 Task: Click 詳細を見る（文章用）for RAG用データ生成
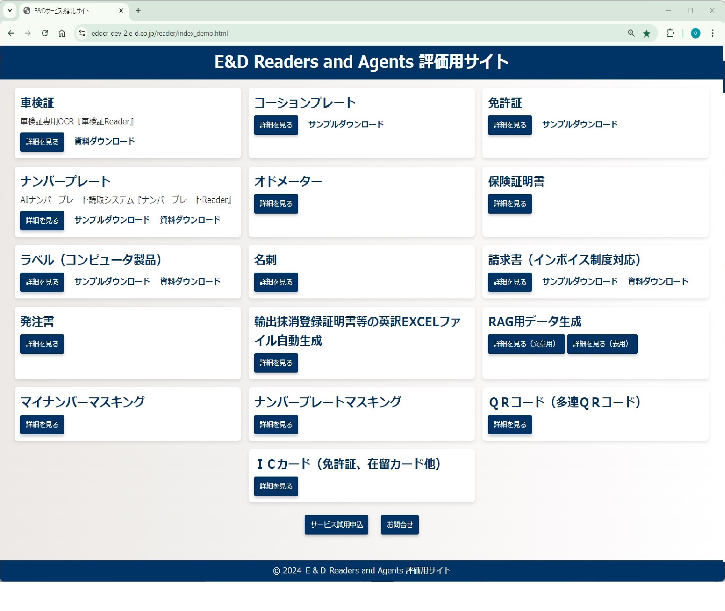525,344
